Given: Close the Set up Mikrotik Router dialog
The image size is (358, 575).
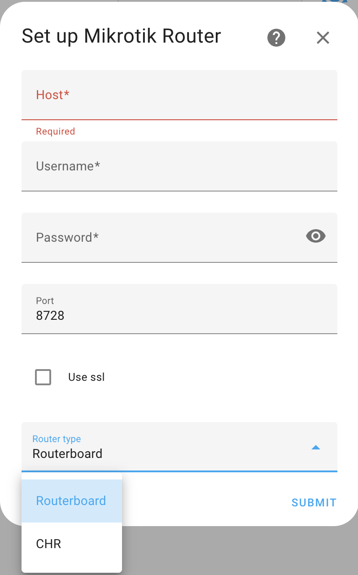Looking at the screenshot, I should pyautogui.click(x=323, y=38).
